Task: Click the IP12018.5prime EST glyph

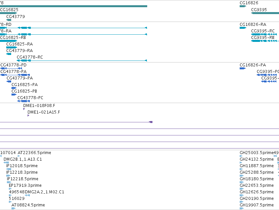Action: [x=9, y=169]
